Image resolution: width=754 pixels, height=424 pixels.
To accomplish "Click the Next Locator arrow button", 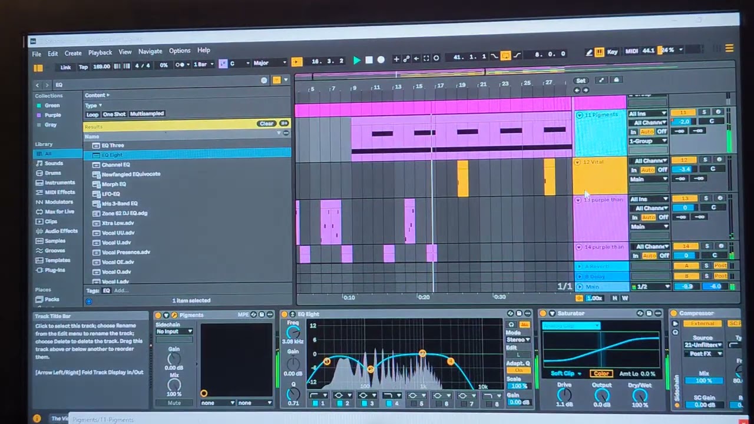I will [x=585, y=90].
